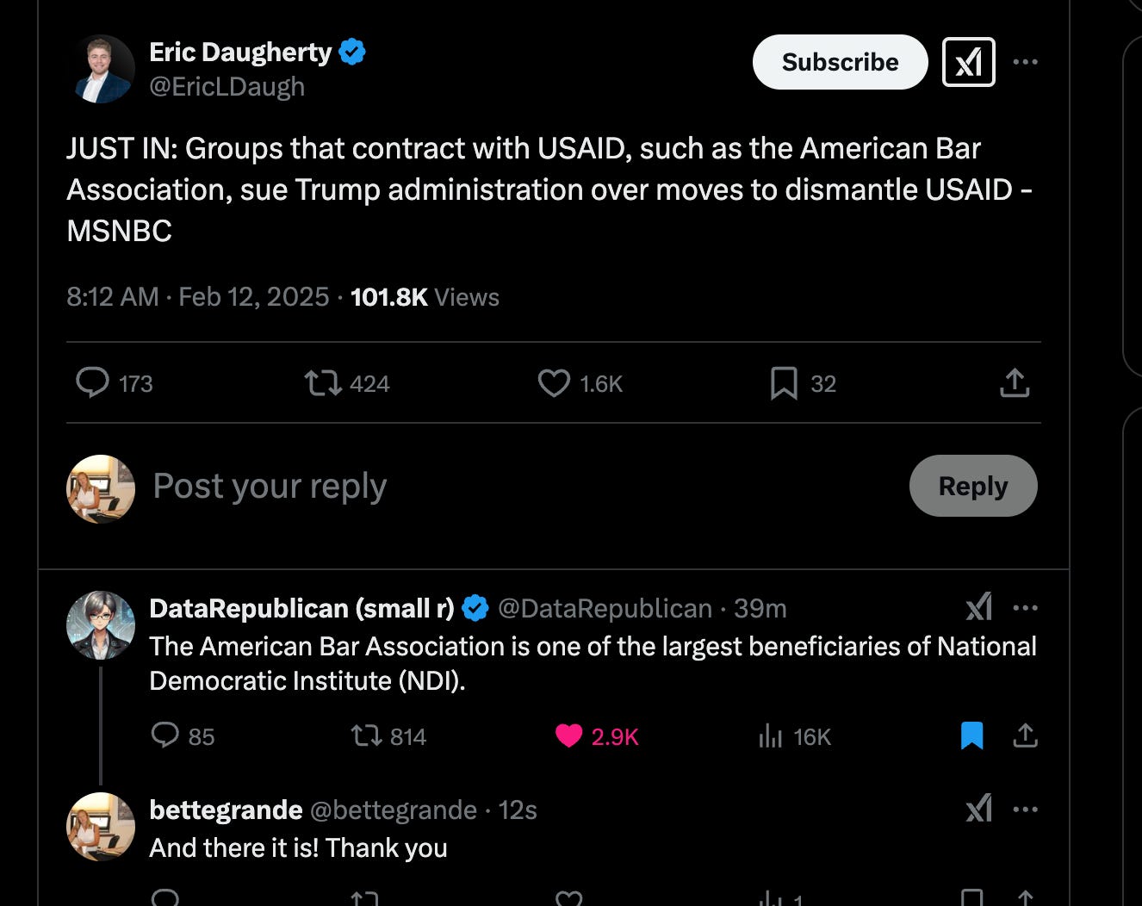Open the reply comments icon on Eric's post

pos(94,383)
